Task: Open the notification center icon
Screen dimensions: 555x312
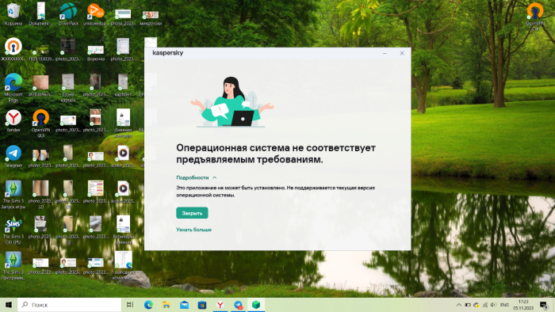Action: click(545, 305)
